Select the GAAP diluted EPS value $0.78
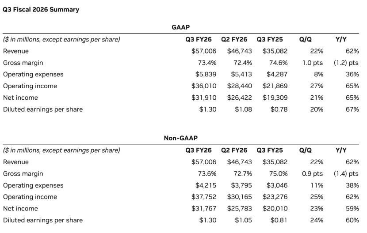This screenshot has height=233, width=367. click(279, 109)
